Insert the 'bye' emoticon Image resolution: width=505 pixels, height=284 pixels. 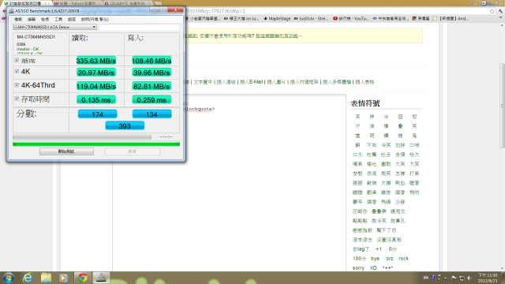(375, 259)
